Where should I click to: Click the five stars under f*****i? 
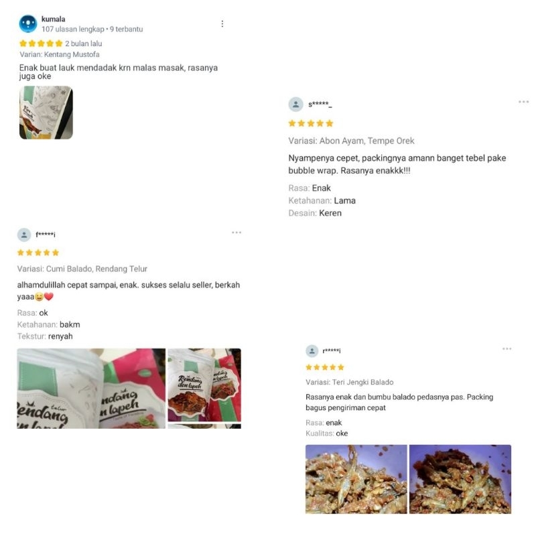(x=38, y=253)
